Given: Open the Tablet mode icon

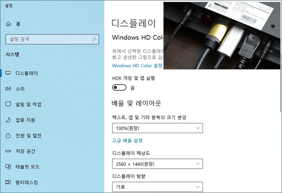Looking at the screenshot, I should pos(8,167).
